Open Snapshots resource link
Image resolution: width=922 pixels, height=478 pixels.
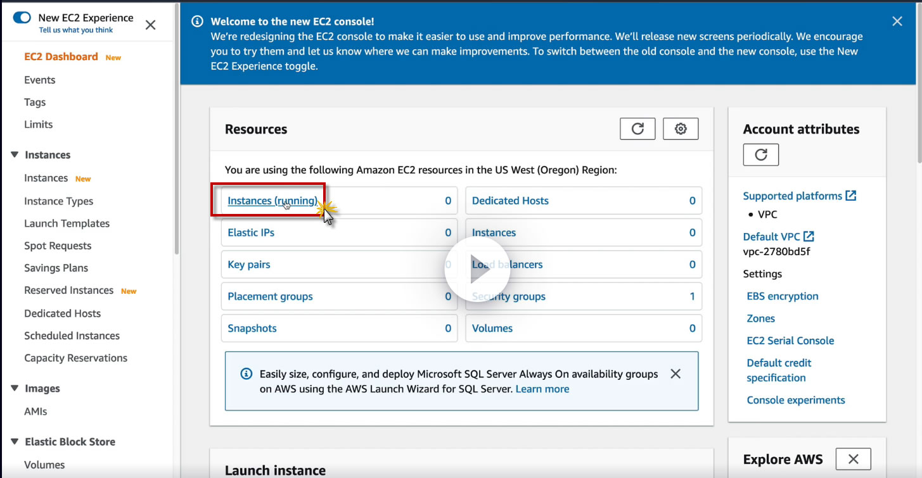pyautogui.click(x=252, y=329)
